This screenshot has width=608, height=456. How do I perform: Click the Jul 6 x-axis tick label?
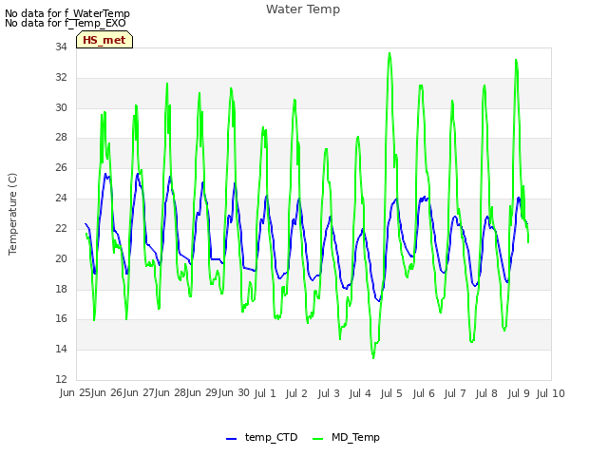[424, 393]
